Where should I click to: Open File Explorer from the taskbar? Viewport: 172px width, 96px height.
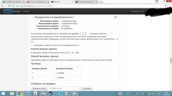point(12,94)
